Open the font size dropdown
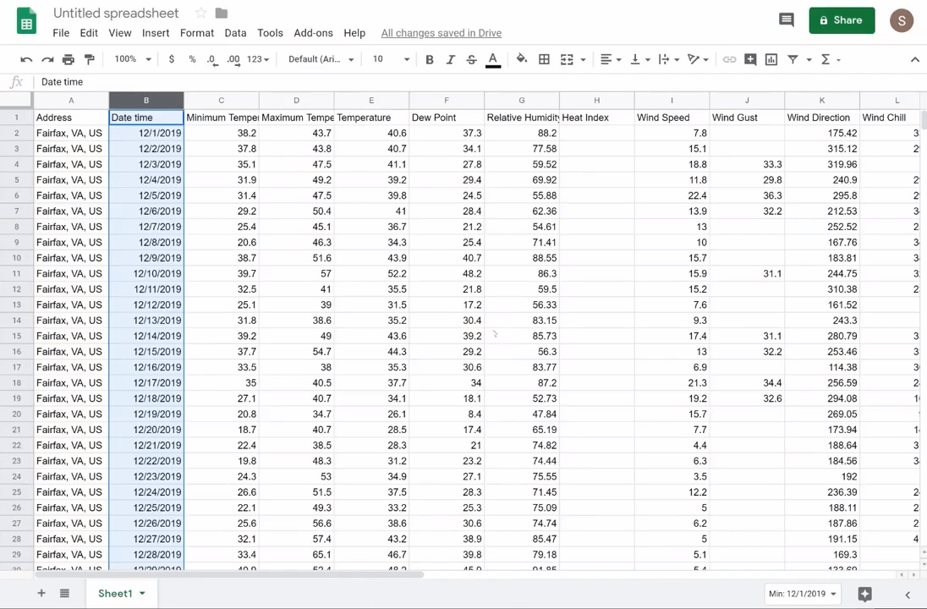 389,59
